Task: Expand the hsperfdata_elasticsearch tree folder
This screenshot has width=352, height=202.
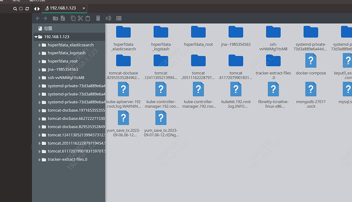Action: click(x=39, y=45)
